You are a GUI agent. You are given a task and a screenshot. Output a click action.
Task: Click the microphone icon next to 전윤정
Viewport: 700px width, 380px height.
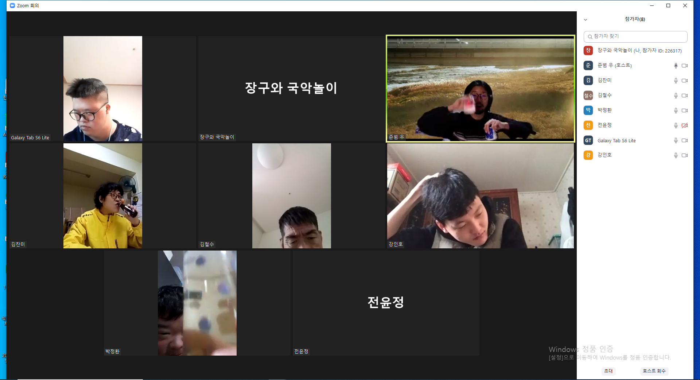(676, 125)
